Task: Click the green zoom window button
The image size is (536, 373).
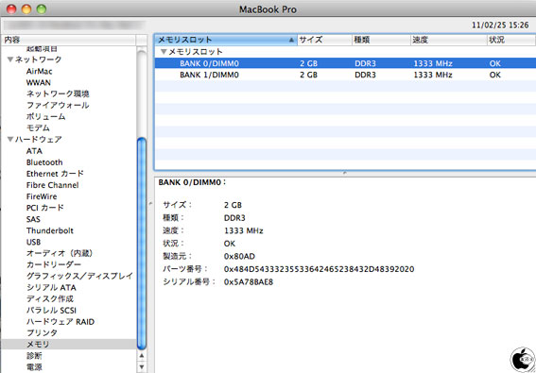Action: tap(42, 9)
